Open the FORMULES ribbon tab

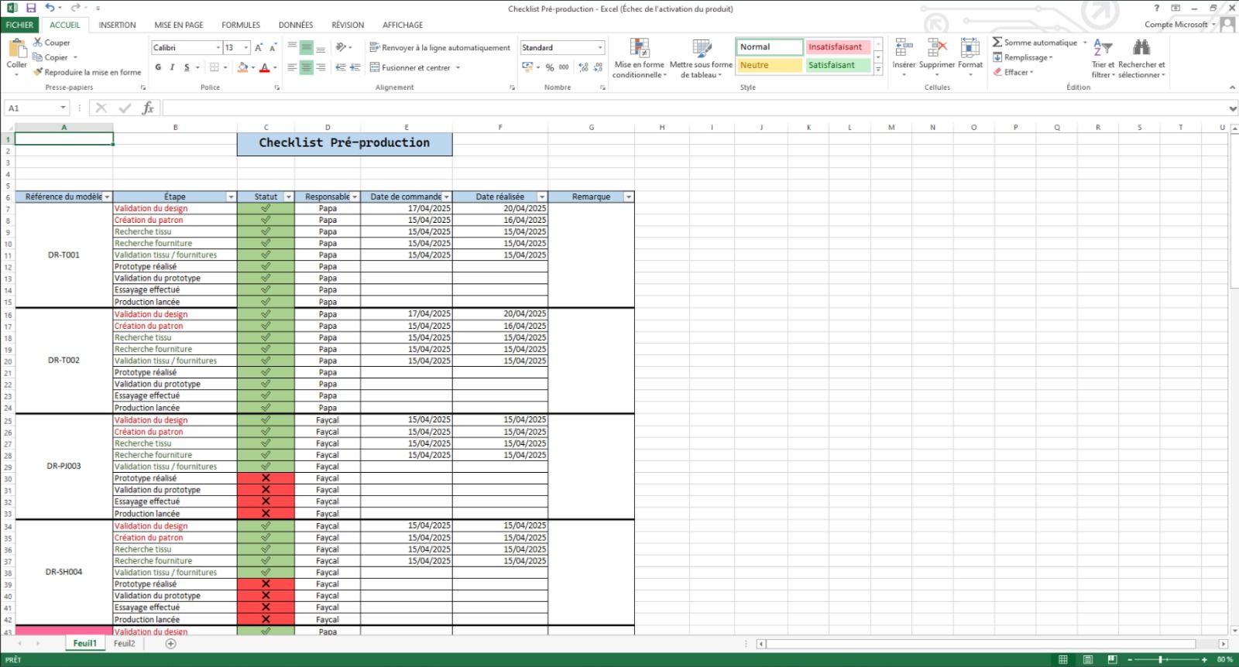pyautogui.click(x=241, y=25)
